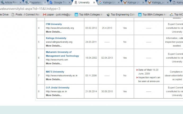Click the date 02.04.2013 cell
This screenshot has width=183, height=114.
(x=107, y=58)
